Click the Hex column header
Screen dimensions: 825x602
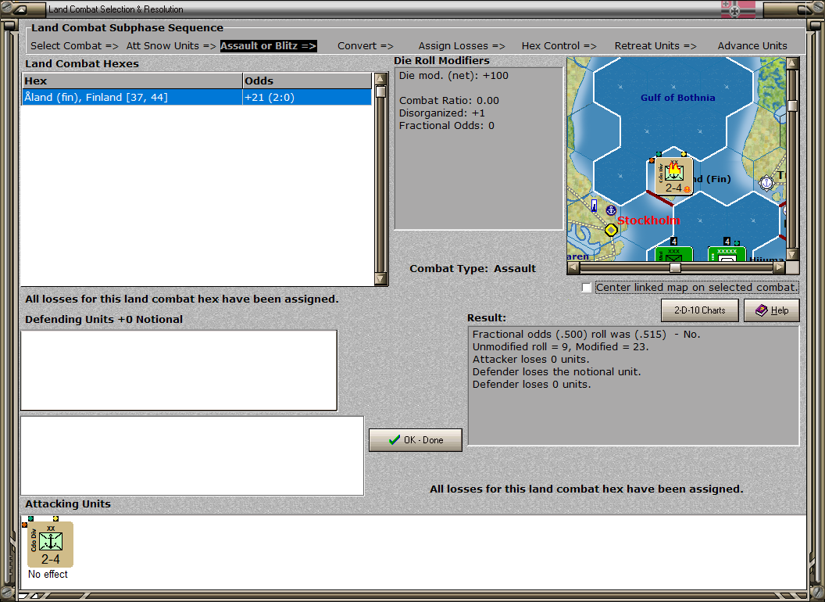tap(132, 81)
